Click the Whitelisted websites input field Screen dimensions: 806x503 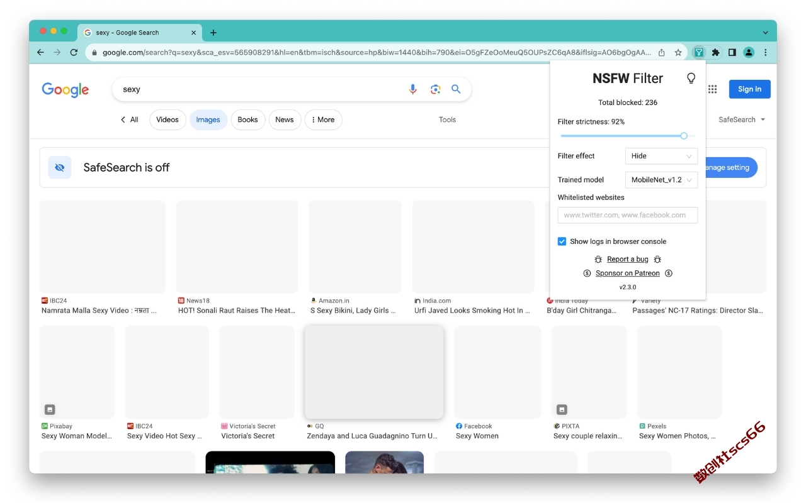[x=627, y=215]
